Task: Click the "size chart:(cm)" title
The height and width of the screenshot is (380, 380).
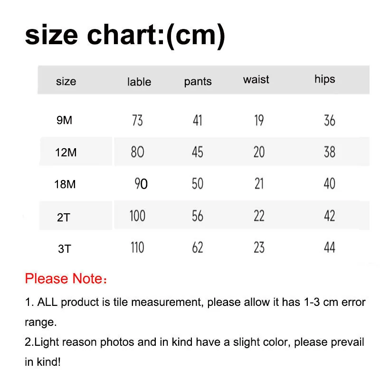Action: click(125, 37)
